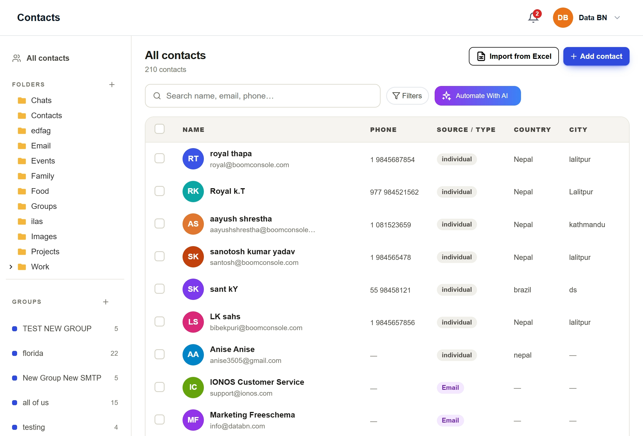Screen dimensions: 643x436
Task: Toggle the select-all checkbox in table header
Action: [160, 129]
